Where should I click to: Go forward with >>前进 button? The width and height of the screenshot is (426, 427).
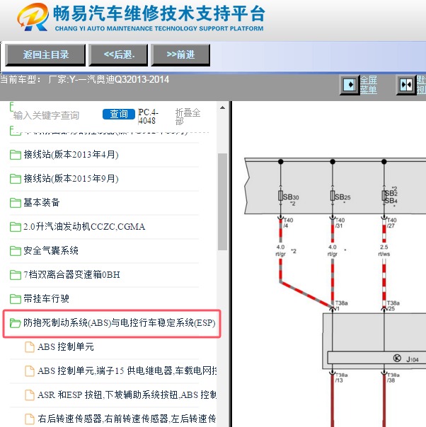point(180,55)
